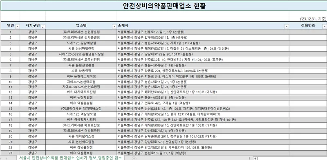Select cell 지에스25 역삼성보점
The image size is (327, 160).
[x=81, y=114]
